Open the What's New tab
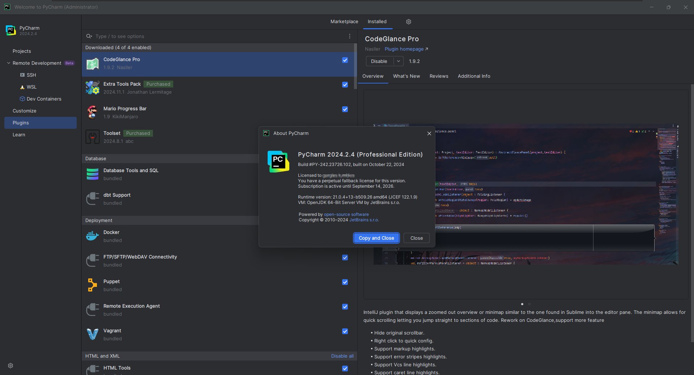Viewport: 694px width, 375px height. coord(406,76)
